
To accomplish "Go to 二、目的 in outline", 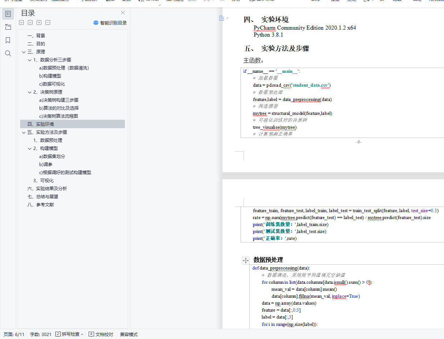I will pos(36,44).
